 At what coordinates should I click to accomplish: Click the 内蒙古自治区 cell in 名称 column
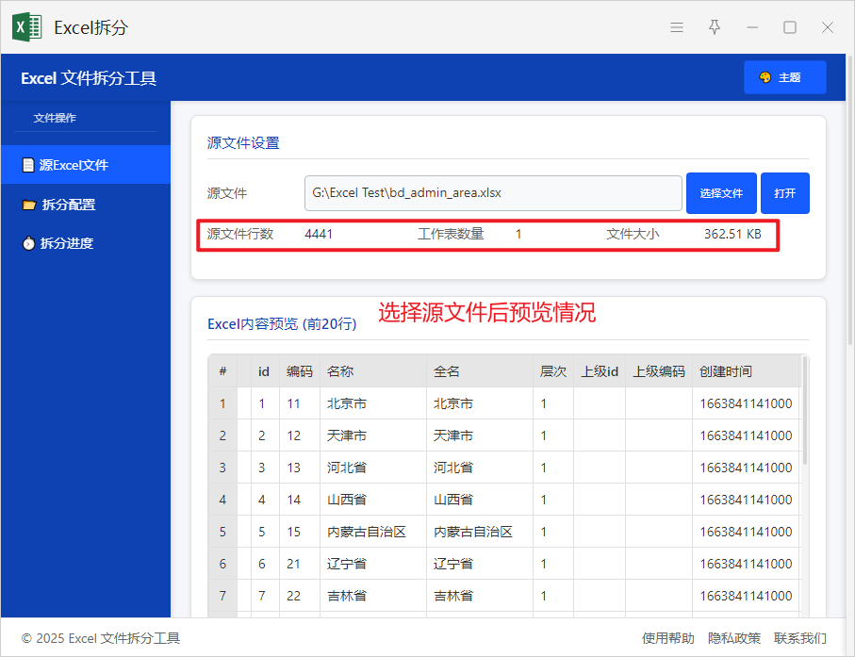pyautogui.click(x=373, y=532)
